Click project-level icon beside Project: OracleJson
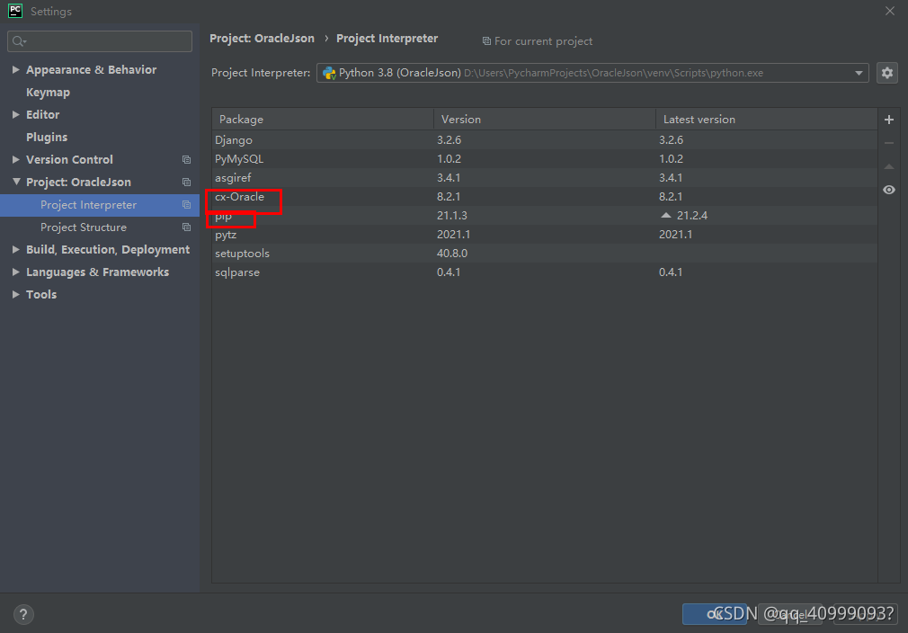The width and height of the screenshot is (908, 633). [x=186, y=183]
